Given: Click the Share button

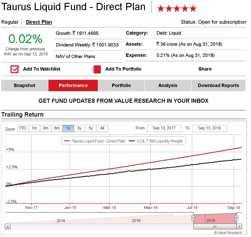Looking at the screenshot, I should click(x=205, y=69).
